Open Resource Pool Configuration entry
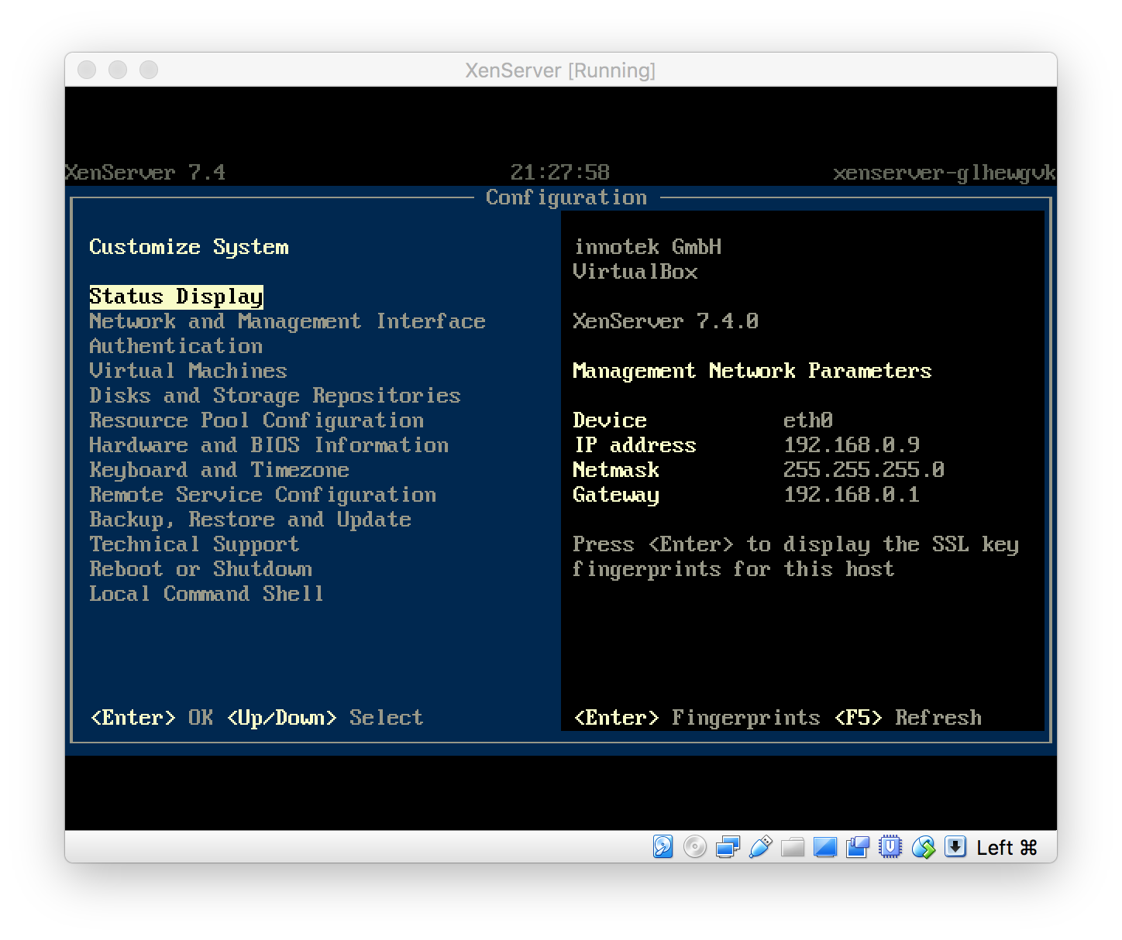1122x940 pixels. point(256,420)
